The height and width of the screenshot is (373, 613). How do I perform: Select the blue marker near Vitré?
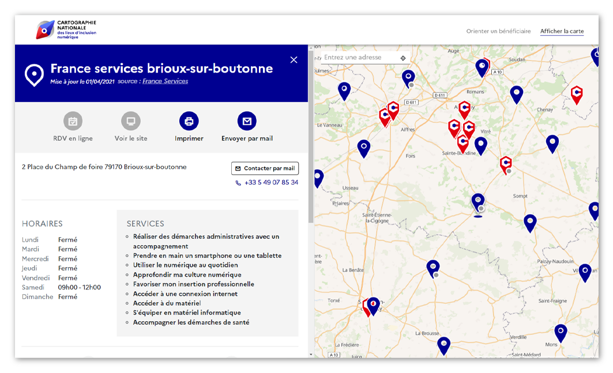tap(480, 146)
